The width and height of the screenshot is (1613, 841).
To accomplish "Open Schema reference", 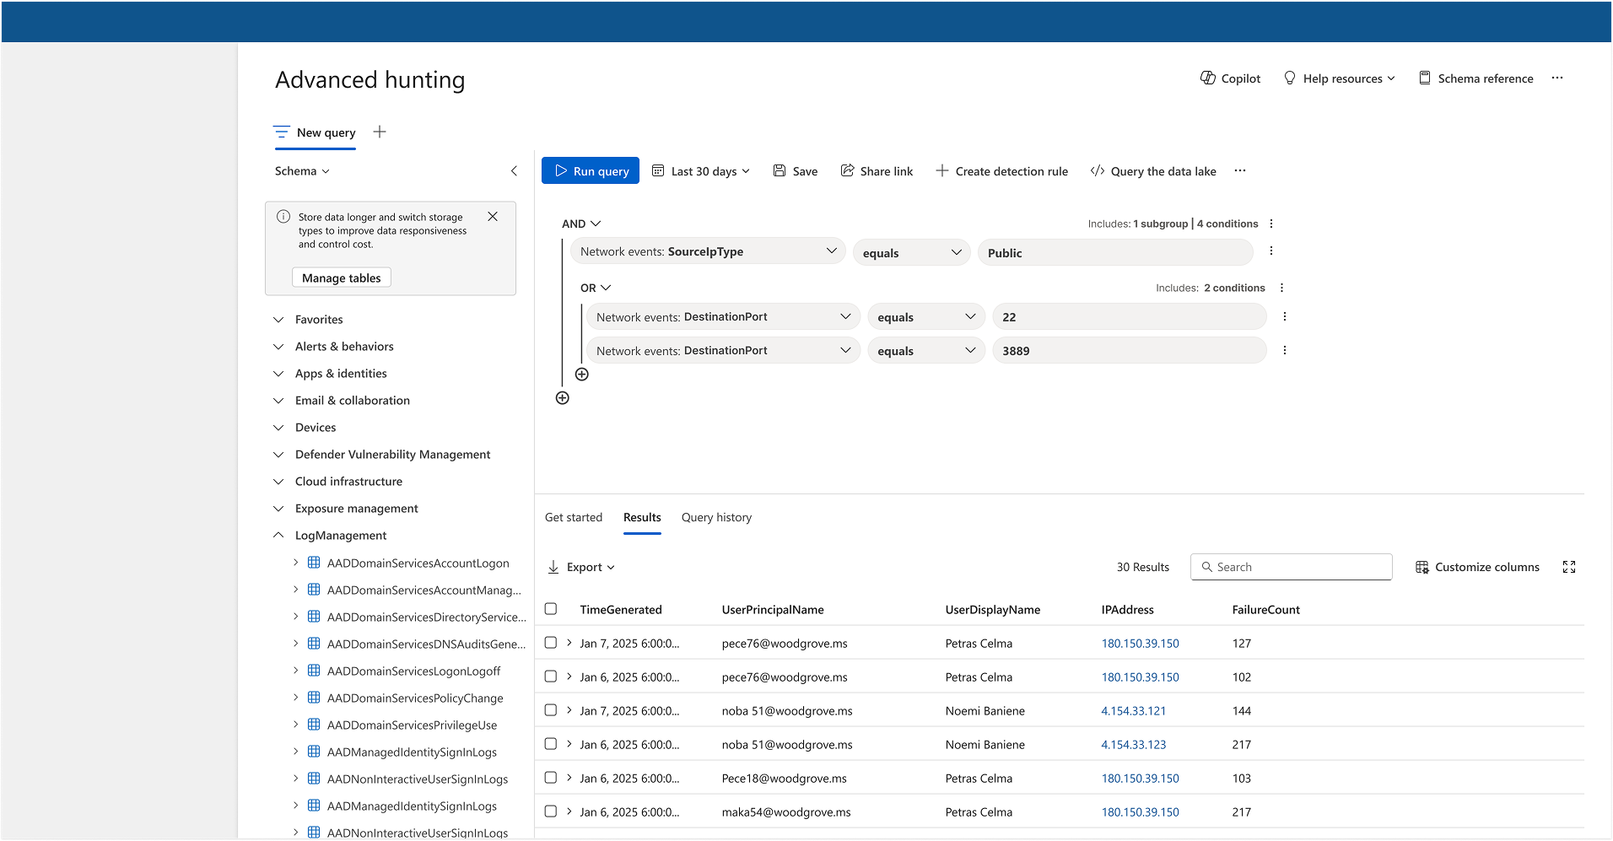I will point(1476,78).
